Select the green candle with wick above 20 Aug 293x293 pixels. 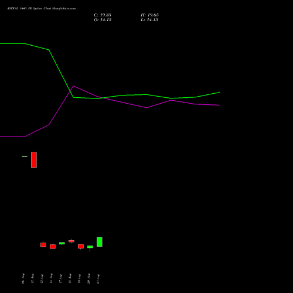pyautogui.click(x=90, y=247)
